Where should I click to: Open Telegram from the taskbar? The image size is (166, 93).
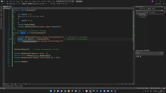(x=101, y=91)
